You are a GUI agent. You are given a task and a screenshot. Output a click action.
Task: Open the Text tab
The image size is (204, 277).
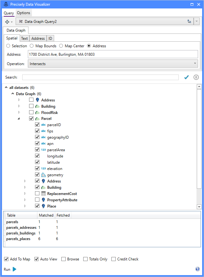pos(24,38)
